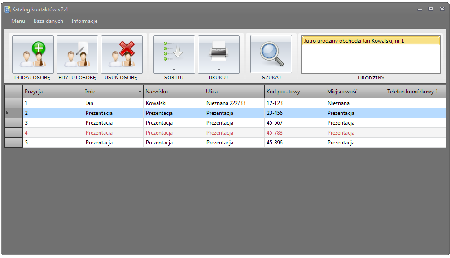450x258 pixels.
Task: Open the dropdown arrow under Drukuj icon
Action: pyautogui.click(x=218, y=70)
